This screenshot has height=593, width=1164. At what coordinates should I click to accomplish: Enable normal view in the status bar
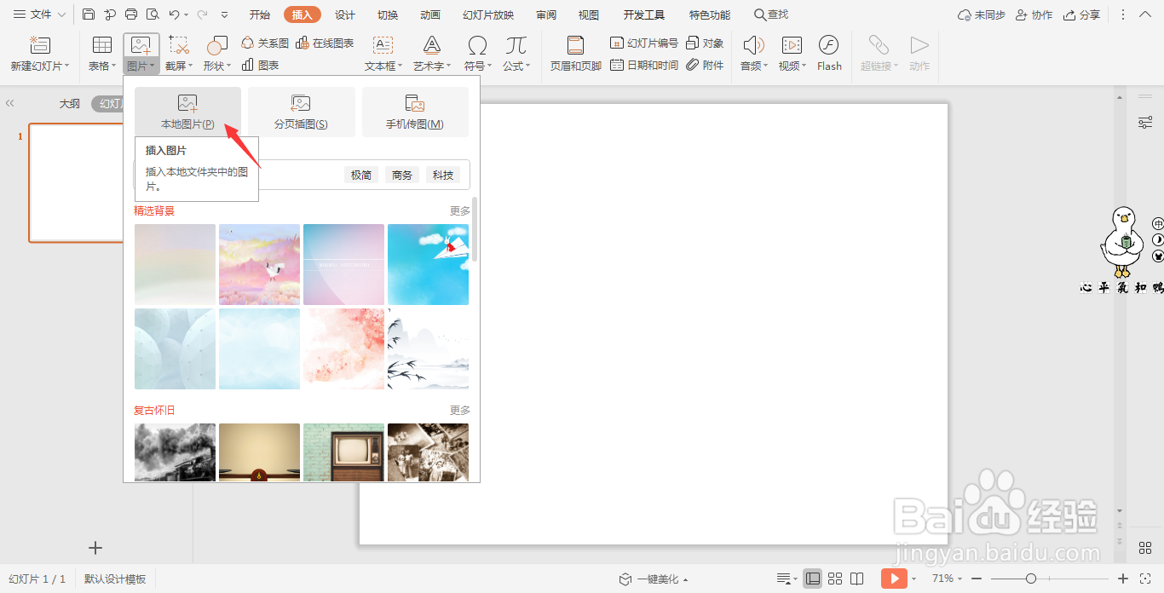(812, 579)
